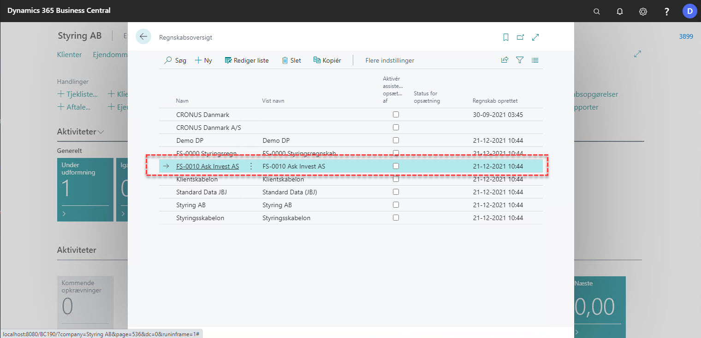Tick the assisted setup checkbox for FS-0010 Ask Invest AS
Screen dimensions: 701x338
pyautogui.click(x=396, y=166)
